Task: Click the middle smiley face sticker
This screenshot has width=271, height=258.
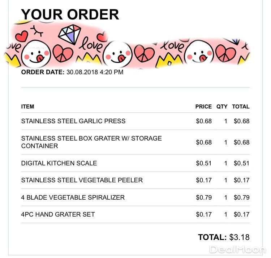Action: (117, 53)
